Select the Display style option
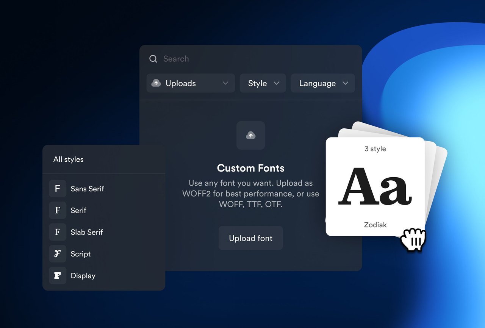Image resolution: width=485 pixels, height=328 pixels. click(104, 276)
